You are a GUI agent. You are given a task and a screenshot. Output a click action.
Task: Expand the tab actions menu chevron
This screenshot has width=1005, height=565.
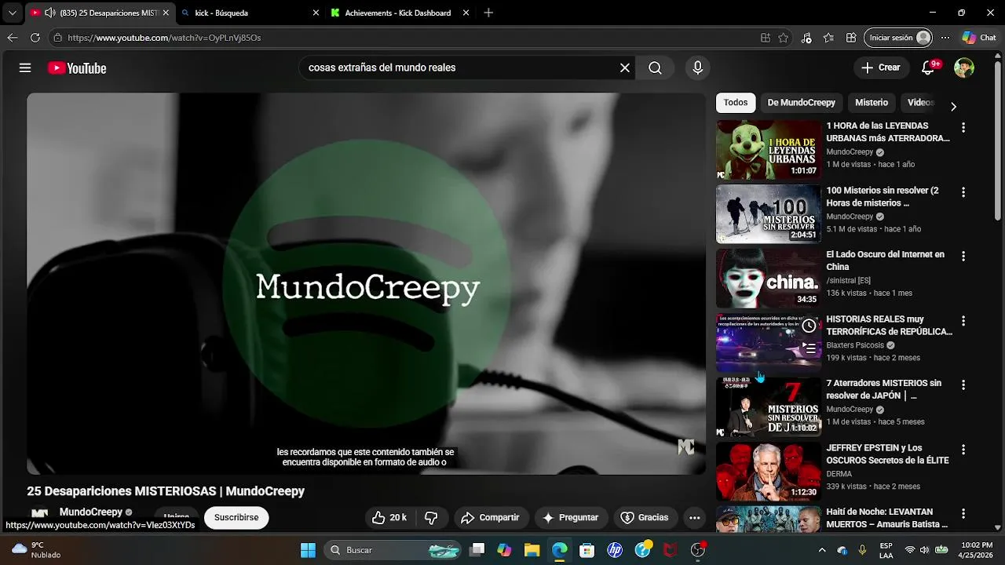click(12, 13)
